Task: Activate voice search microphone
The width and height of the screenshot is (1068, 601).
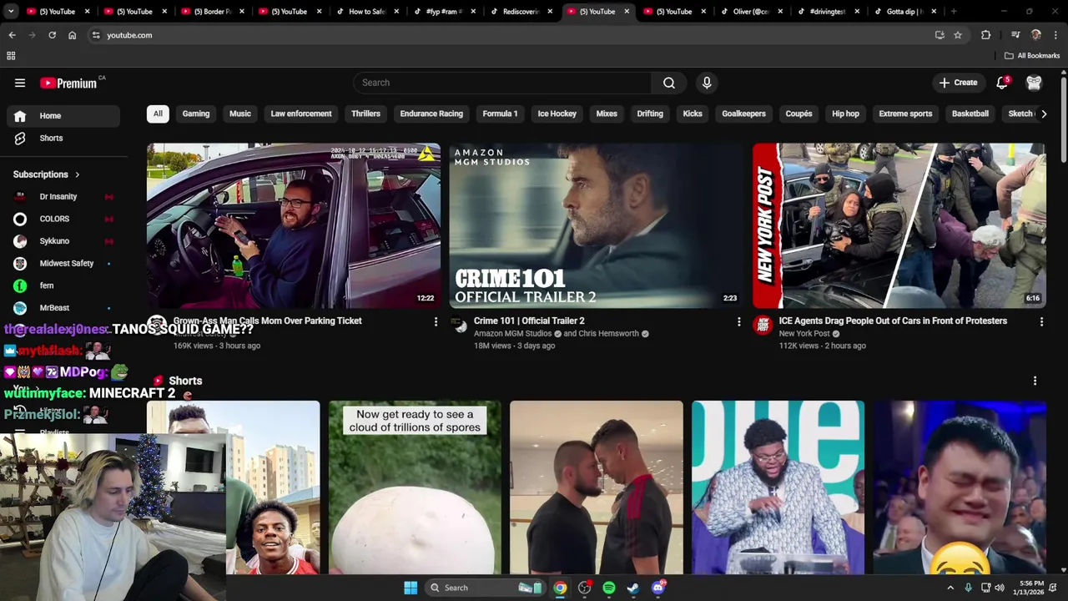Action: 707,83
